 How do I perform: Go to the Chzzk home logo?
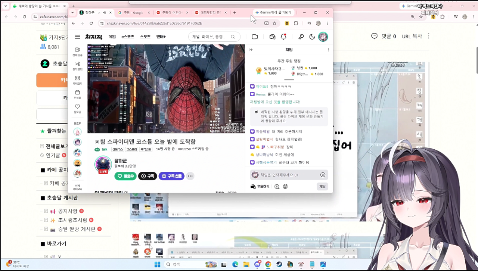[93, 37]
